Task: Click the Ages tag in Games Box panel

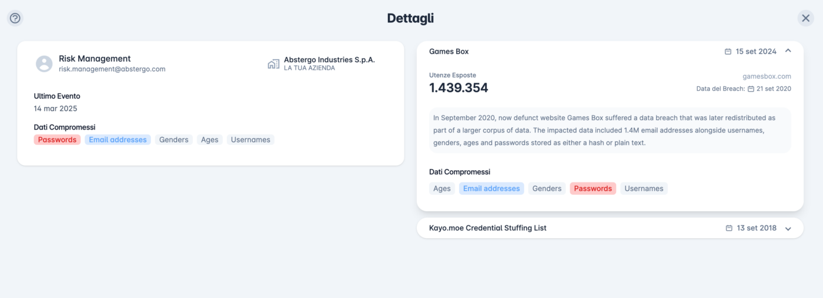Action: tap(442, 188)
